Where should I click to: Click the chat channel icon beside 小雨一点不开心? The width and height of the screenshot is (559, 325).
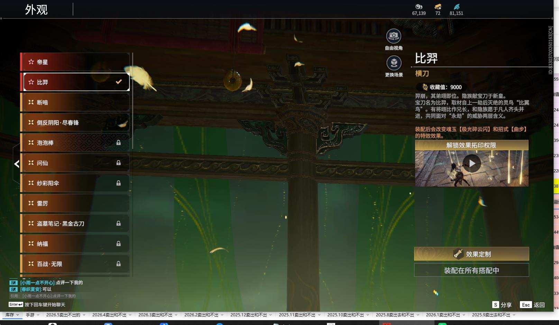click(x=13, y=282)
